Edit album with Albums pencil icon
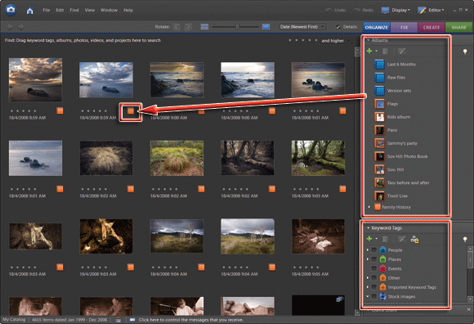Image resolution: width=474 pixels, height=324 pixels. pos(402,51)
